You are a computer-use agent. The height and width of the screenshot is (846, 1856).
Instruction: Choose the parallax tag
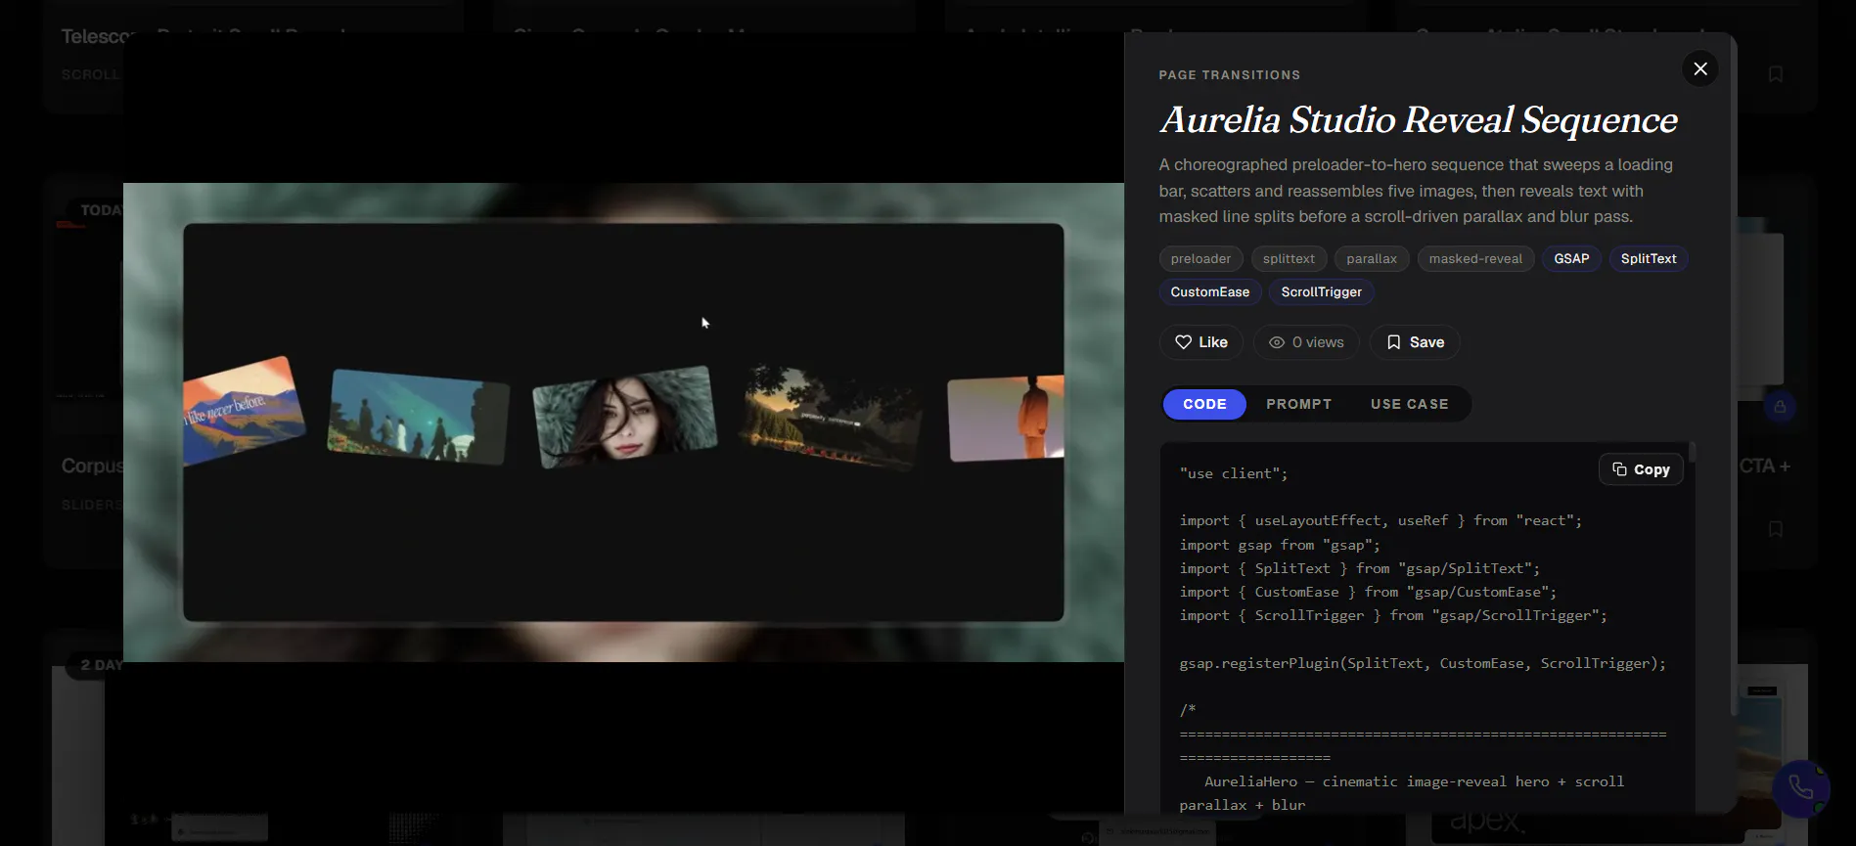1372,259
